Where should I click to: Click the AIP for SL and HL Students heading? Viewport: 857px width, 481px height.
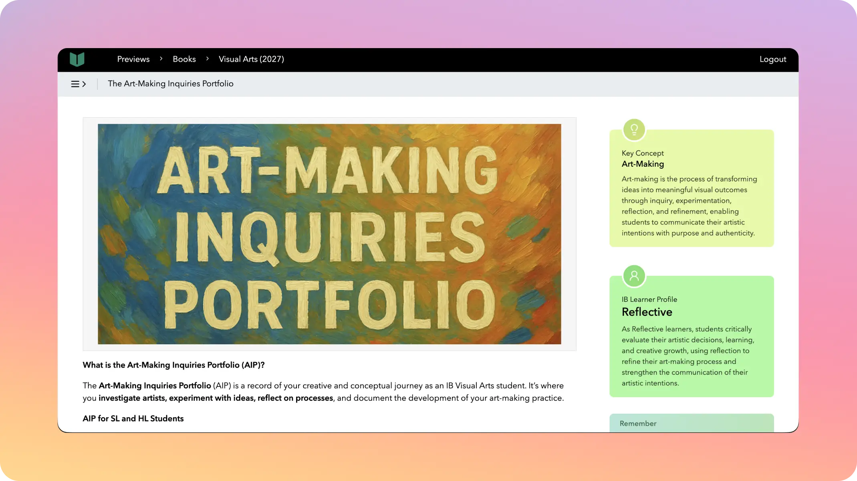point(133,418)
